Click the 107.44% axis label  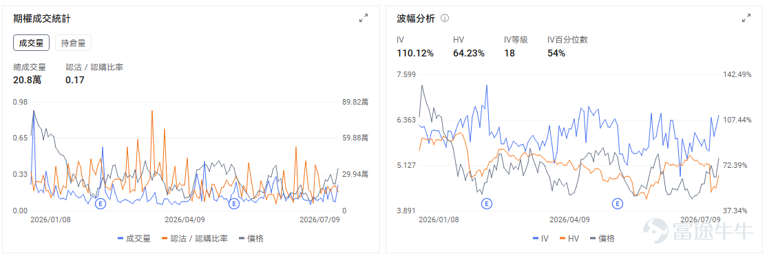coord(737,120)
